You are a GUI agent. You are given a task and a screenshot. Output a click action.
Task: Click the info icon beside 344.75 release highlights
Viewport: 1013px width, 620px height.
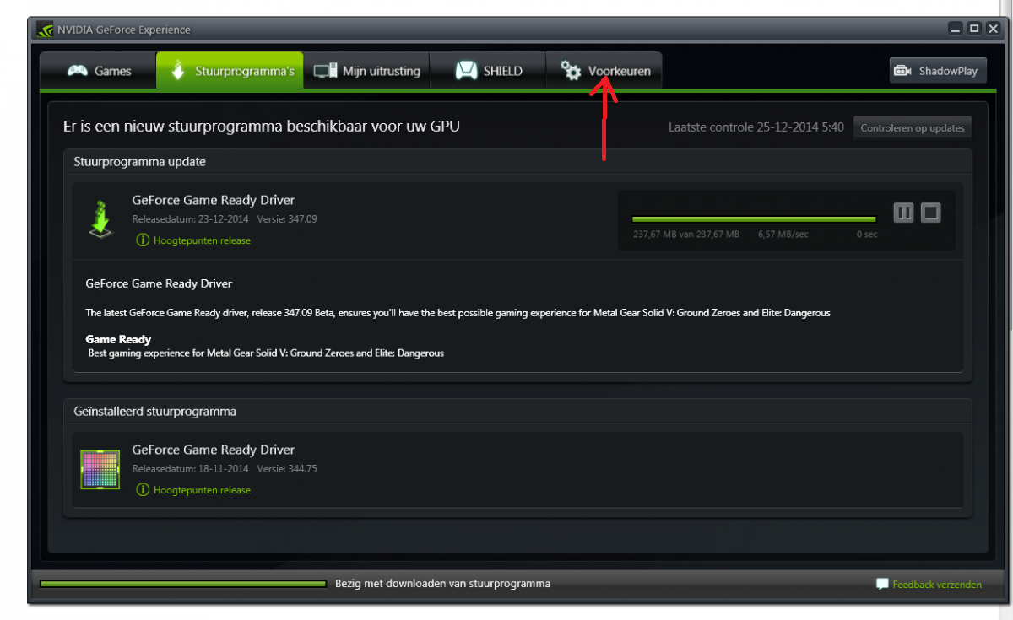tap(143, 490)
